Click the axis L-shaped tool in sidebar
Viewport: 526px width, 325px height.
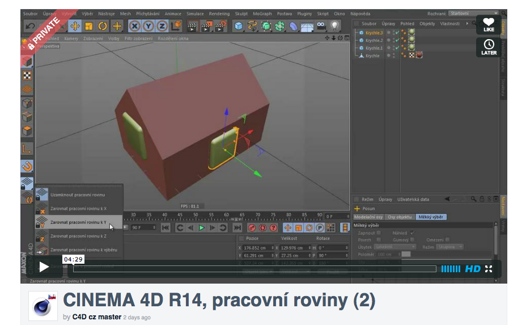27,148
